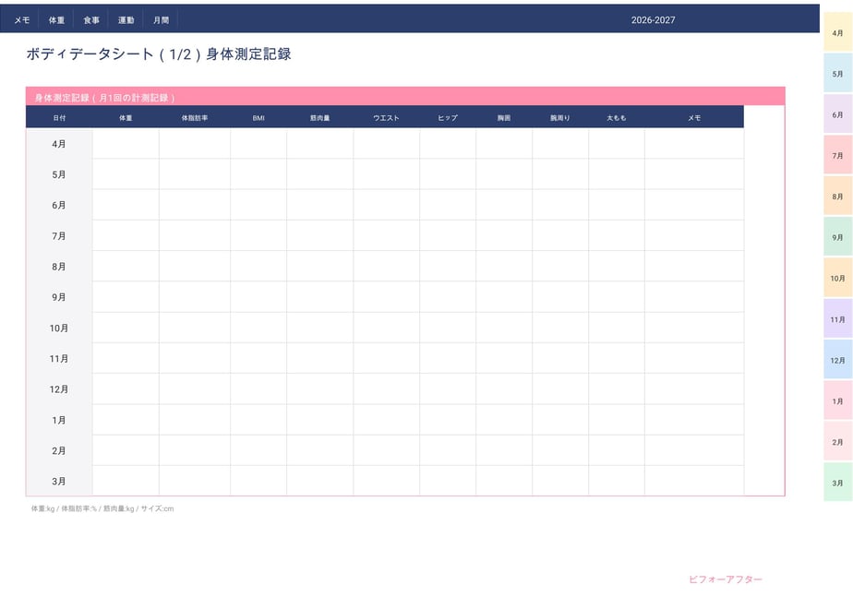Click the ヒップ column header
Viewport: 853px width, 609px height.
[448, 117]
